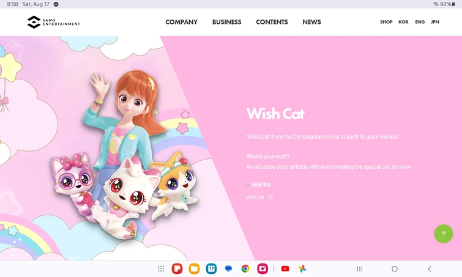Open the COMPANY menu
The image size is (462, 277).
point(182,22)
